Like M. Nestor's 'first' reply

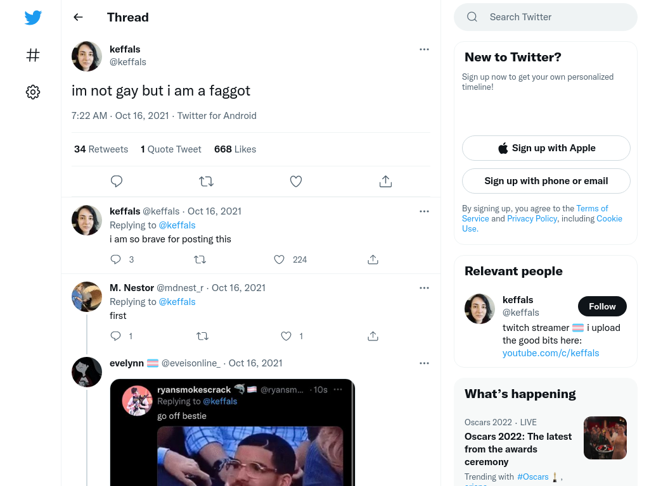(x=286, y=336)
